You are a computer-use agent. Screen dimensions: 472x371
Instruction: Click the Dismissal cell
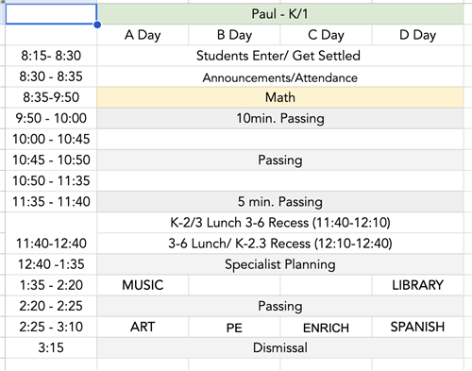[x=280, y=347]
